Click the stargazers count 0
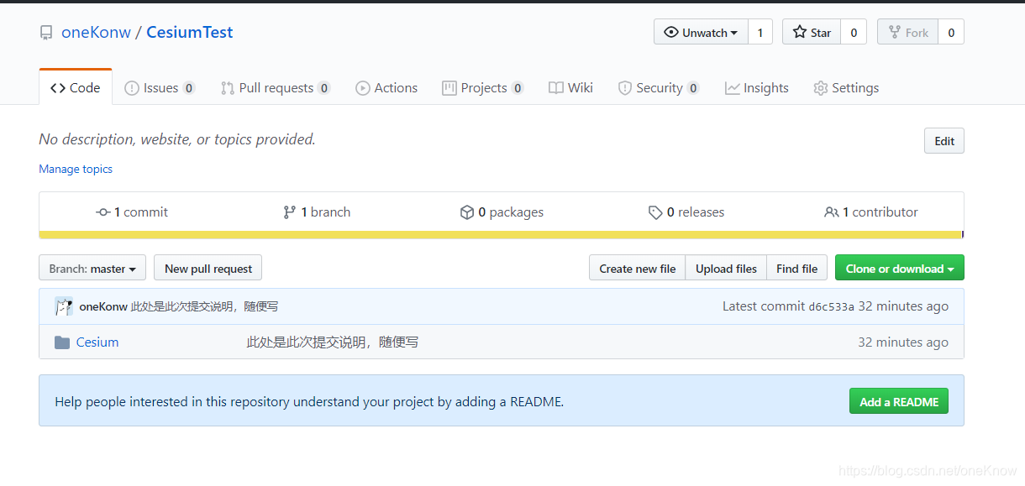Screen dimensions: 1025x486 [854, 32]
